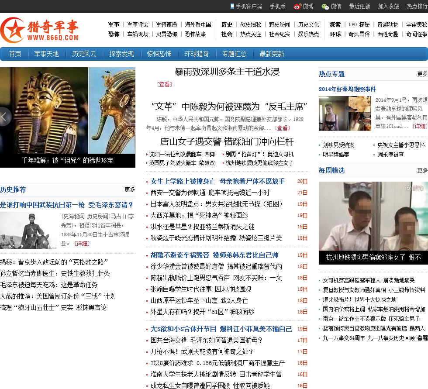Screen dimensions: 428x389
Task: Click 查看 under the 暴雨 headline
Action: click(165, 84)
